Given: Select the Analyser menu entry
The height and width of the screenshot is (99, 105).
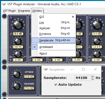Looking at the screenshot, I should 54,28.
